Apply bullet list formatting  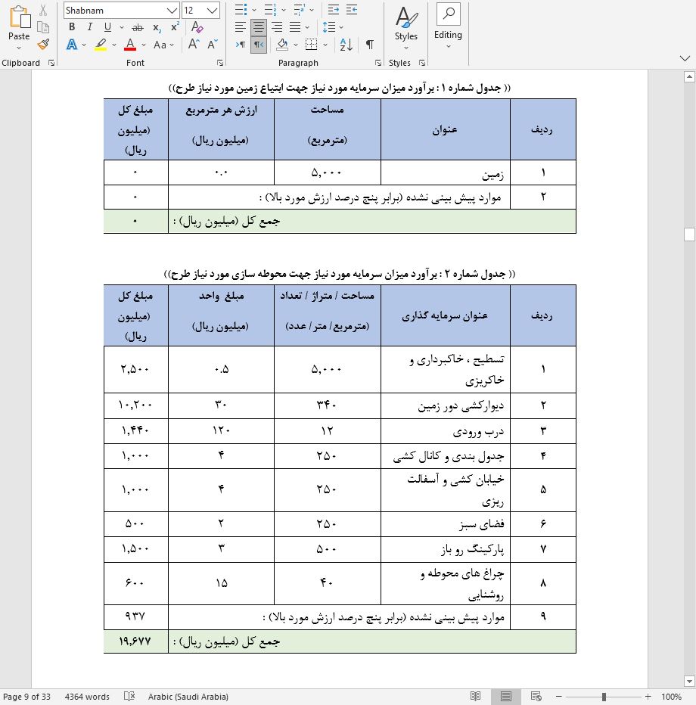(241, 10)
